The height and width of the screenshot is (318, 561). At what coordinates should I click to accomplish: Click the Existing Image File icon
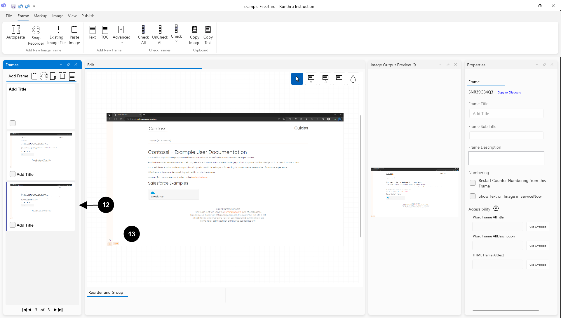click(56, 35)
